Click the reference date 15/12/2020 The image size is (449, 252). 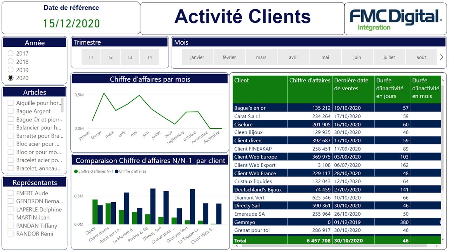[x=72, y=23]
